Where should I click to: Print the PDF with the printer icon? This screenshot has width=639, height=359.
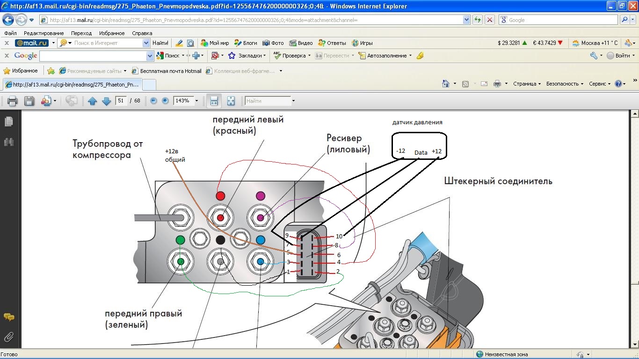click(13, 101)
